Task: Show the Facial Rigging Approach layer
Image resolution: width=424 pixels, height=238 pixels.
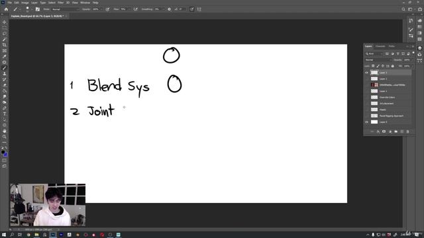Action: point(366,116)
